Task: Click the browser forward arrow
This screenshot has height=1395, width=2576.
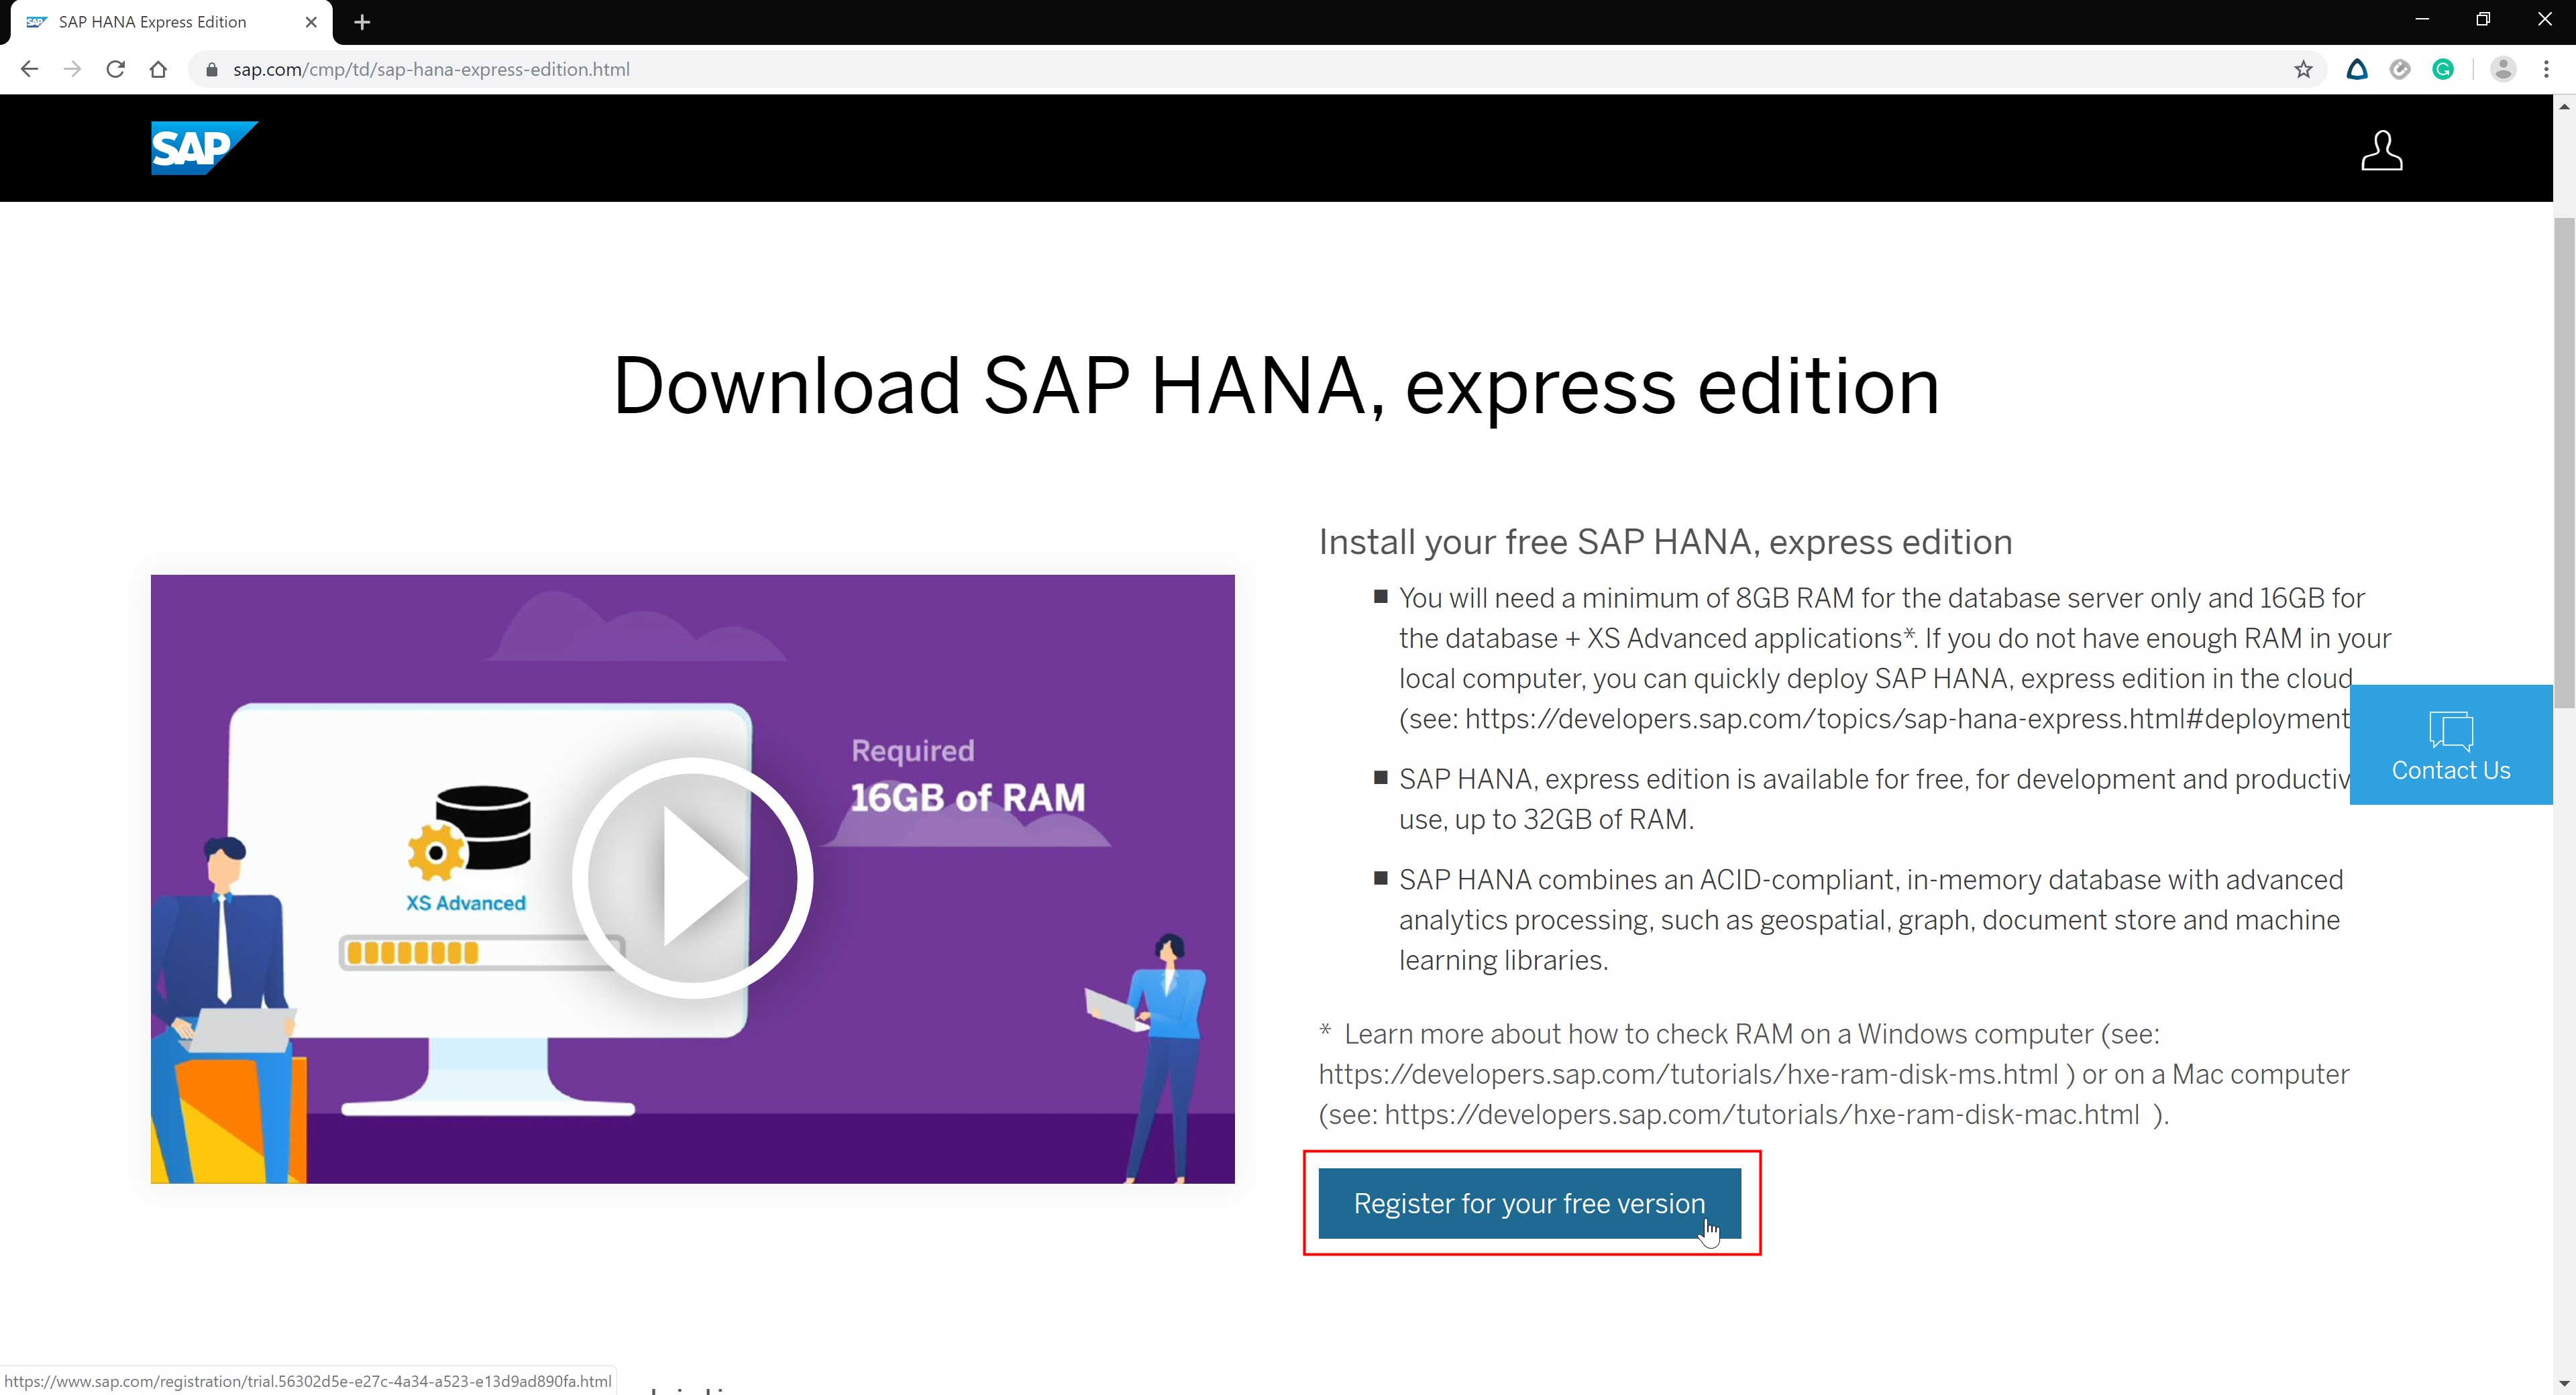Action: point(72,69)
